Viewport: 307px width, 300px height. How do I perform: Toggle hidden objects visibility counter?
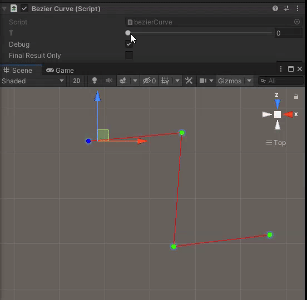click(x=149, y=81)
